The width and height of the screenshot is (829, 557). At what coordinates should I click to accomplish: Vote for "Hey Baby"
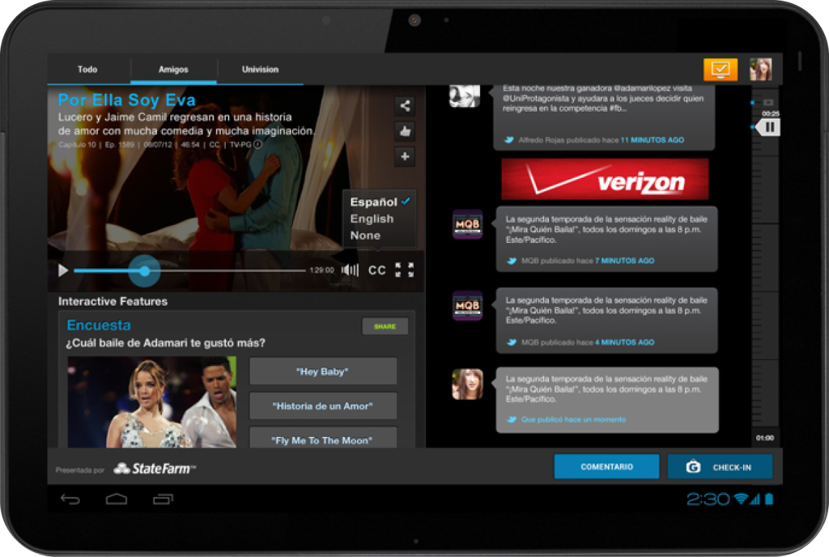click(x=322, y=372)
